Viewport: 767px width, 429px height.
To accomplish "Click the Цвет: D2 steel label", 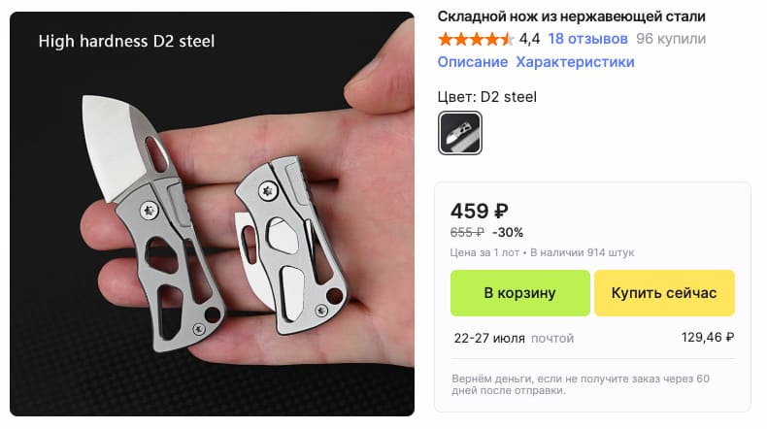I will (x=486, y=97).
